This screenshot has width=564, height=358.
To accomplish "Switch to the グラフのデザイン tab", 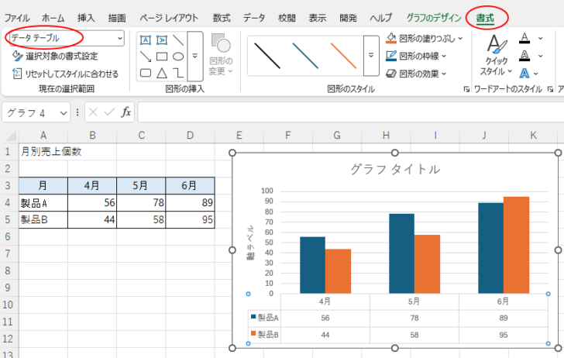I will coord(434,18).
